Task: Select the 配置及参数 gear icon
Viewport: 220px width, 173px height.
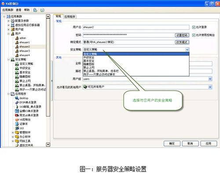Action: 13,21
